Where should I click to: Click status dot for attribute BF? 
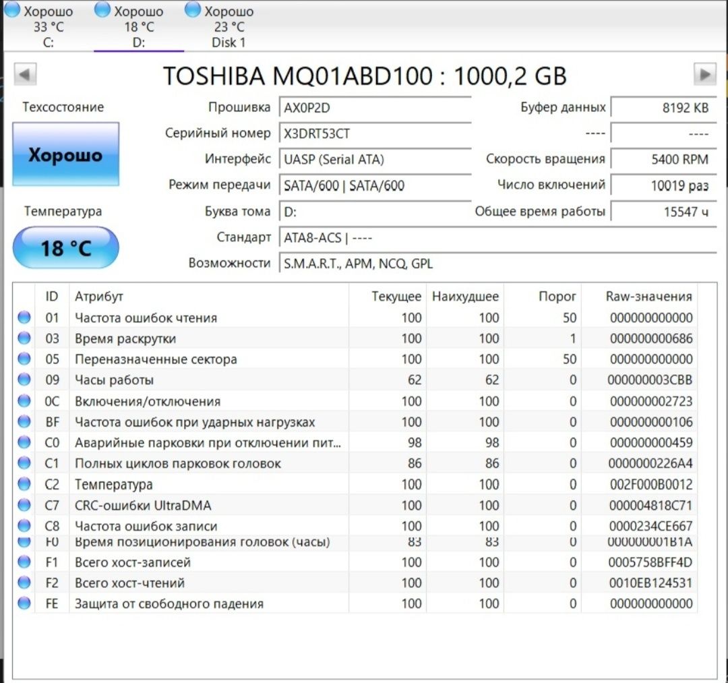(24, 421)
